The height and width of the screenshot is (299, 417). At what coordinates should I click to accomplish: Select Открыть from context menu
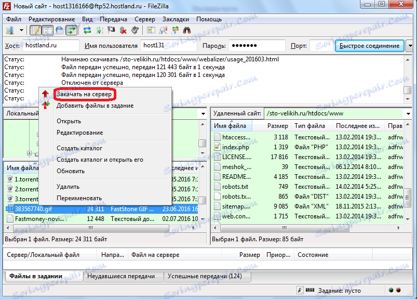[x=69, y=121]
